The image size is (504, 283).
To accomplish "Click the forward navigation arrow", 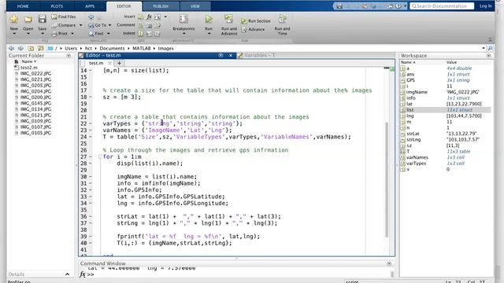I will click(x=20, y=48).
